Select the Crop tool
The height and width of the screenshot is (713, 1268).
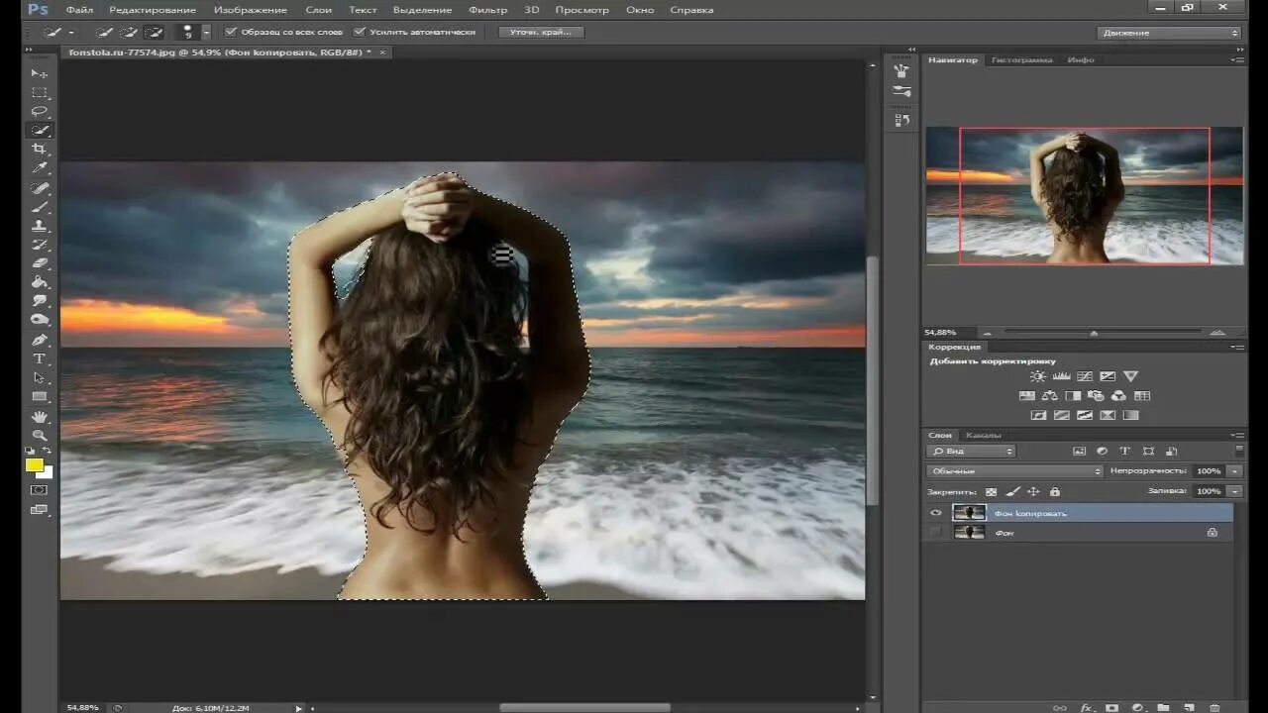coord(40,150)
